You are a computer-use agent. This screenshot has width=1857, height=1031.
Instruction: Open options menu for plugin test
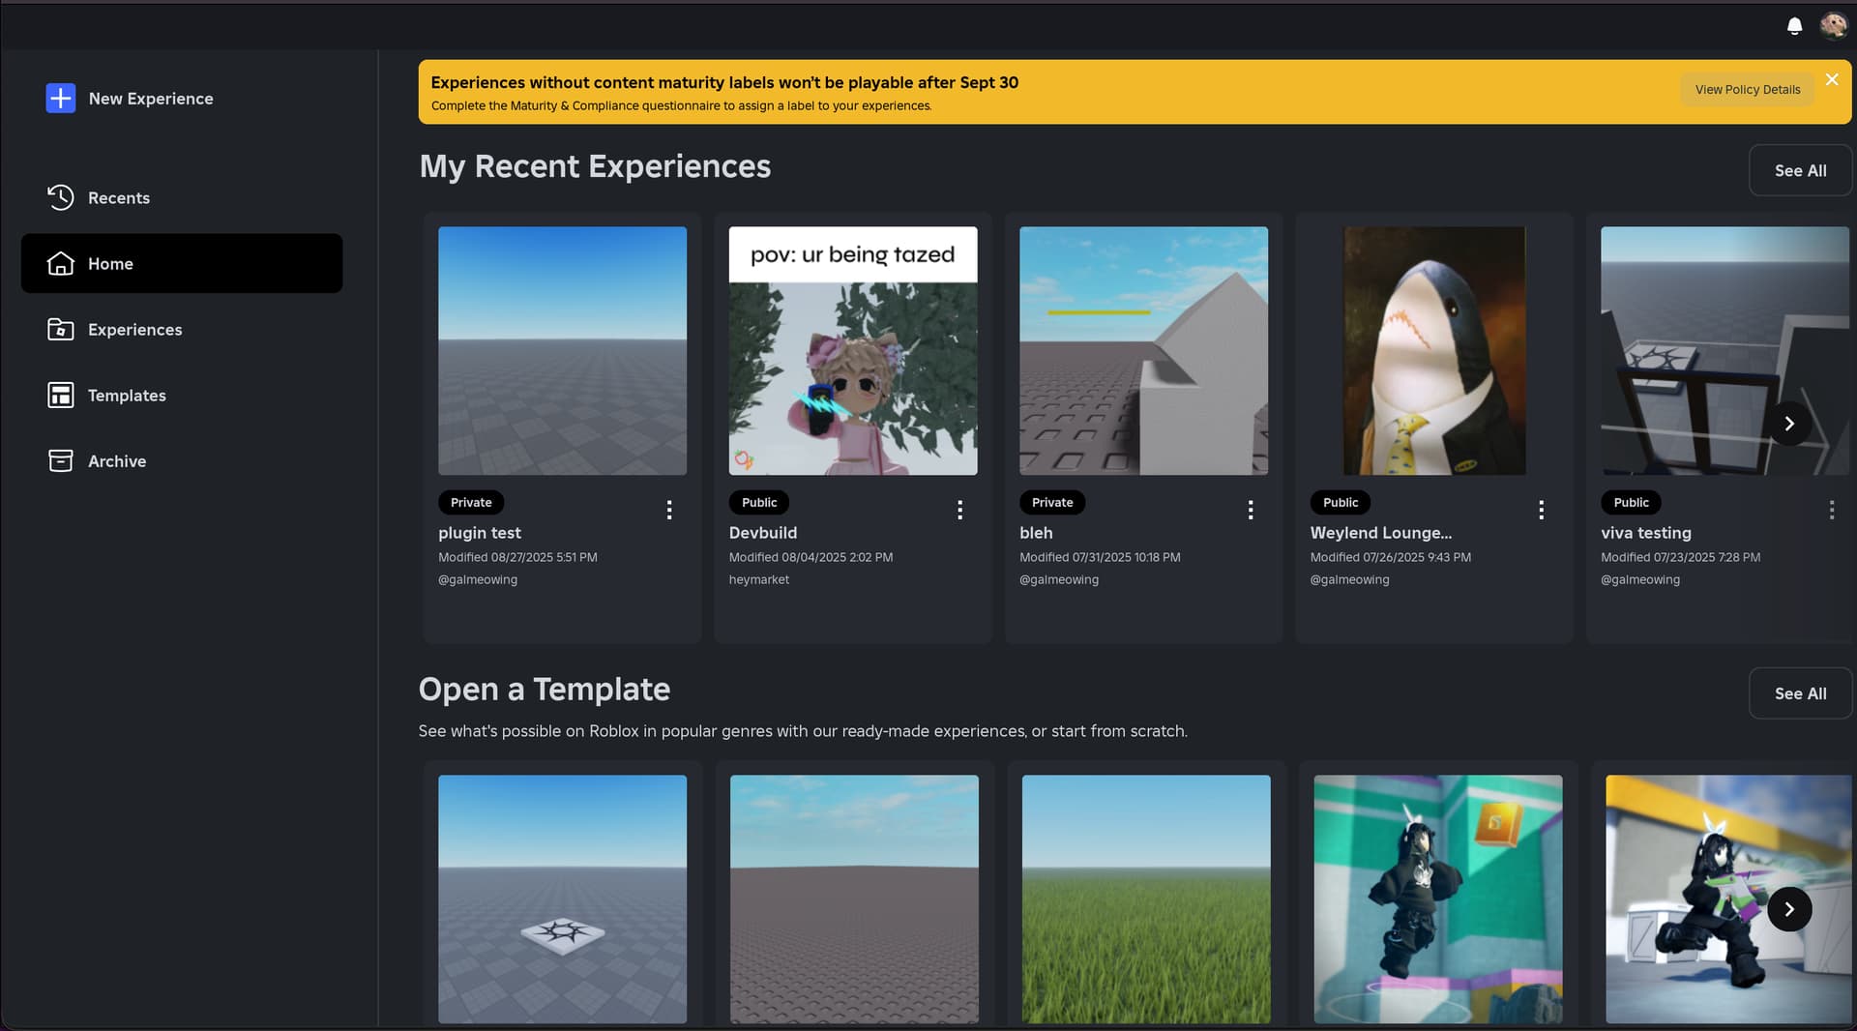(669, 510)
